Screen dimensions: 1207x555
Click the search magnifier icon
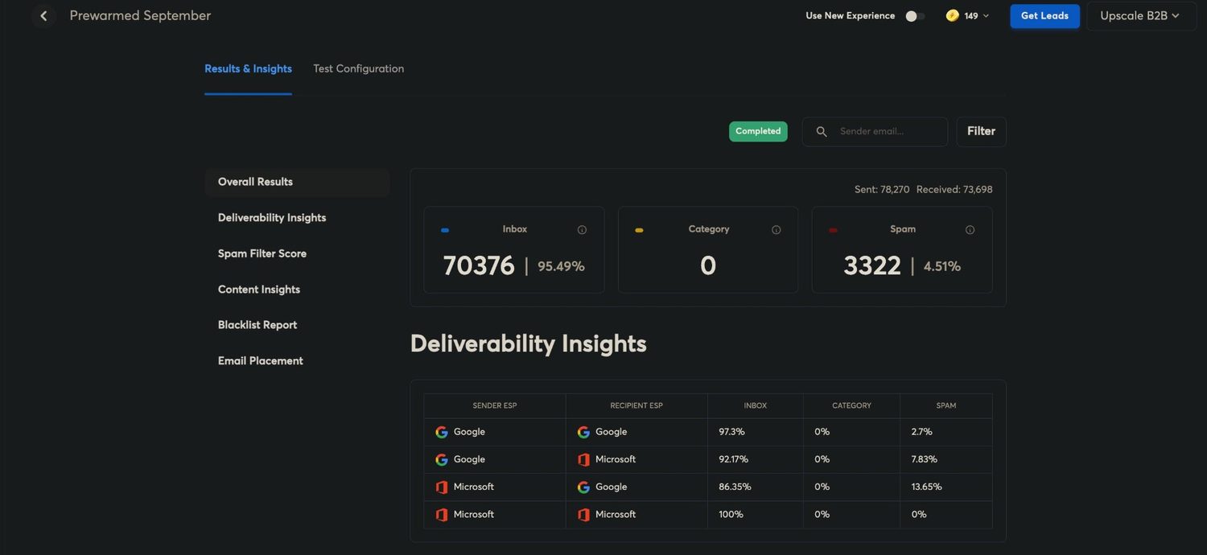[x=822, y=132]
